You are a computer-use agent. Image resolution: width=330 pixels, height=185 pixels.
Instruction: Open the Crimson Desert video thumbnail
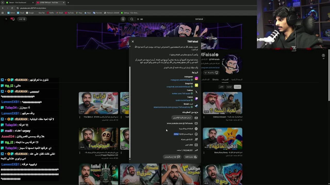pos(222,103)
